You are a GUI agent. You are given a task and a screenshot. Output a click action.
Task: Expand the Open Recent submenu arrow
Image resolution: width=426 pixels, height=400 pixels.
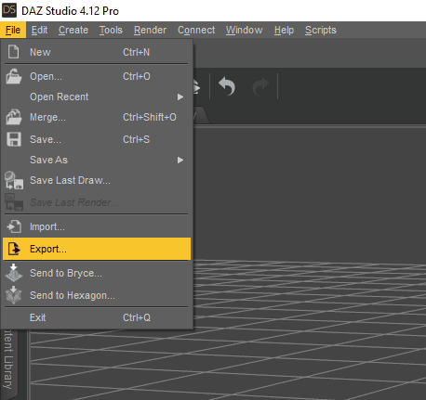pos(180,97)
